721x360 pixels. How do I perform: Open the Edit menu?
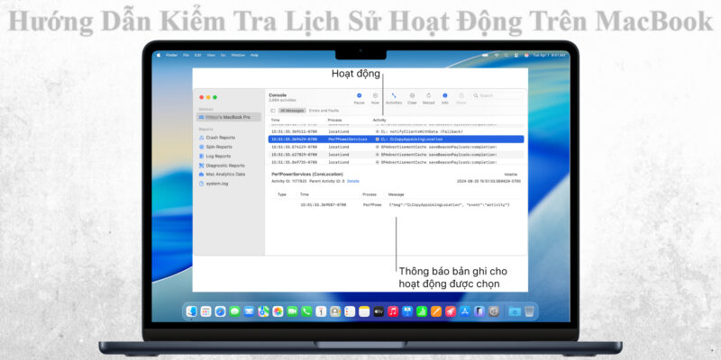[x=197, y=55]
